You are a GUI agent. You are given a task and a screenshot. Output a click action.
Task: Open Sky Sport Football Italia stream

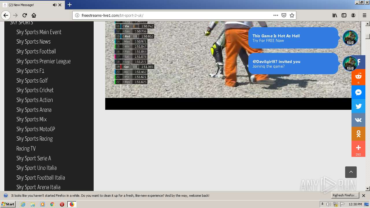pos(40,178)
